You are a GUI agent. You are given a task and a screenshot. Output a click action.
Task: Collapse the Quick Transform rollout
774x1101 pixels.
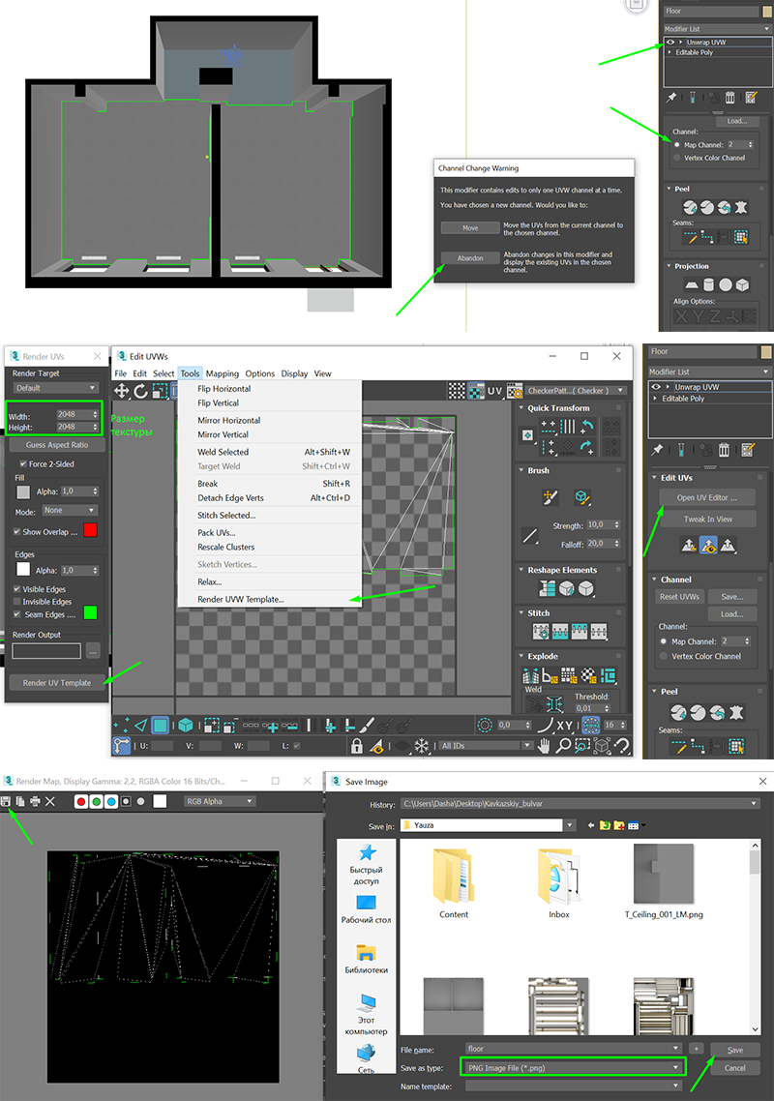[521, 408]
